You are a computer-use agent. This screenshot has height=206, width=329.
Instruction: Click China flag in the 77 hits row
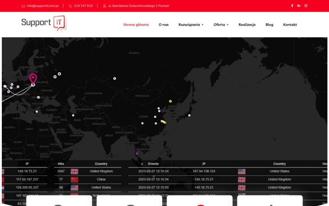coord(74,179)
